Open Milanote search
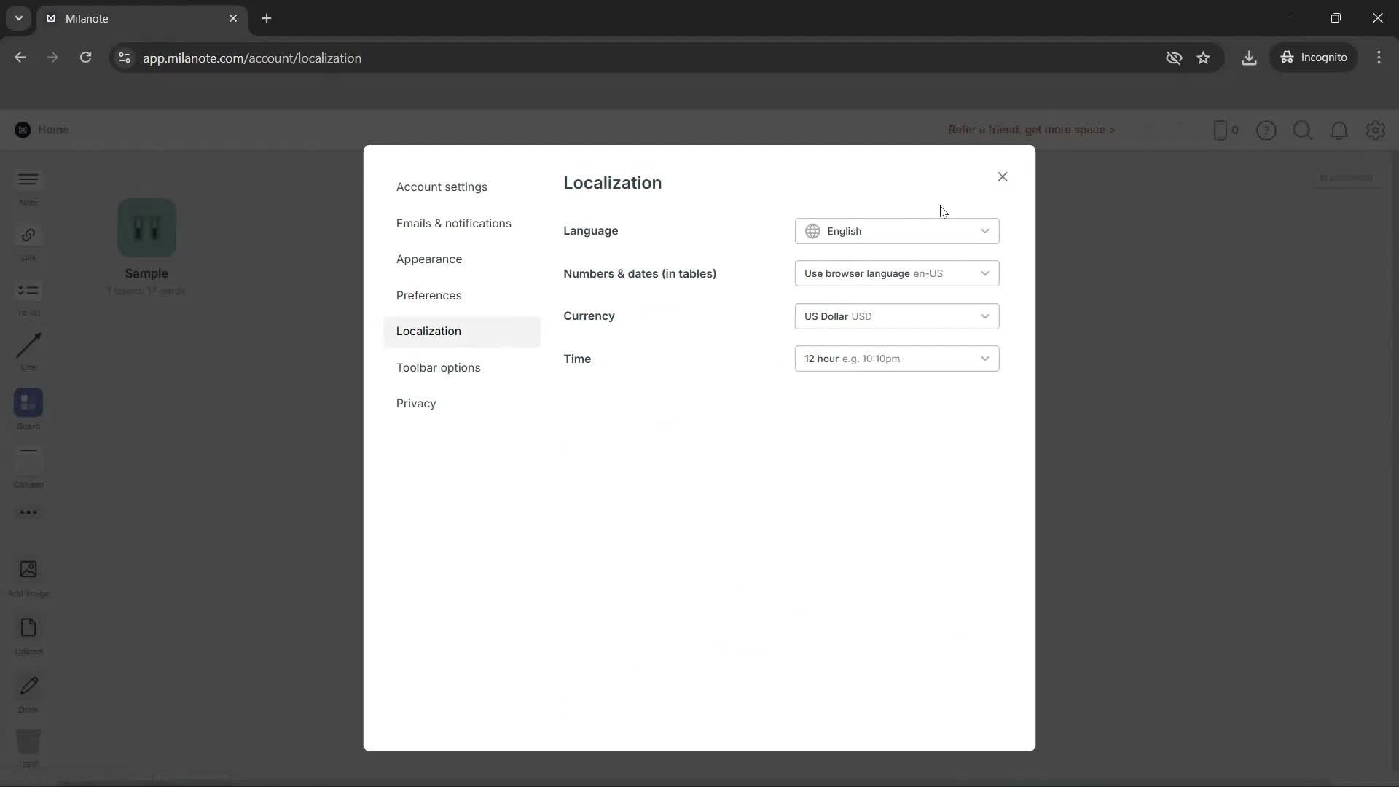Screen dimensions: 1399x787 [1303, 130]
